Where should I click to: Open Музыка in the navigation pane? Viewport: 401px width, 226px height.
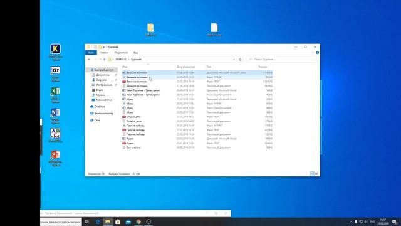(100, 95)
